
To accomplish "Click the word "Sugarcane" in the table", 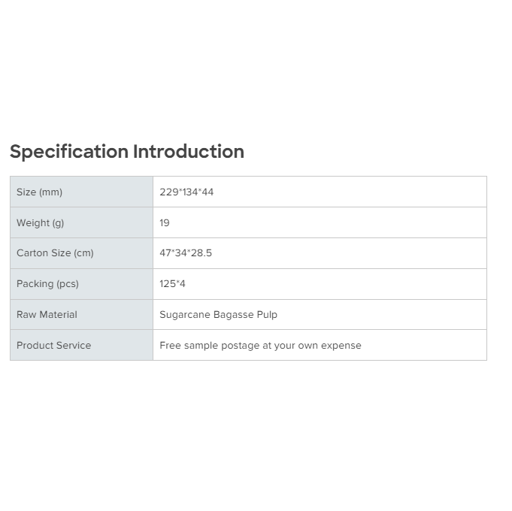I will tap(184, 315).
